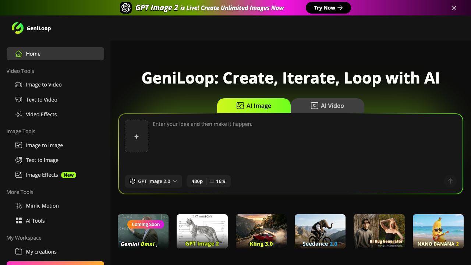Click the Text to Image icon
The width and height of the screenshot is (471, 265).
pyautogui.click(x=19, y=160)
